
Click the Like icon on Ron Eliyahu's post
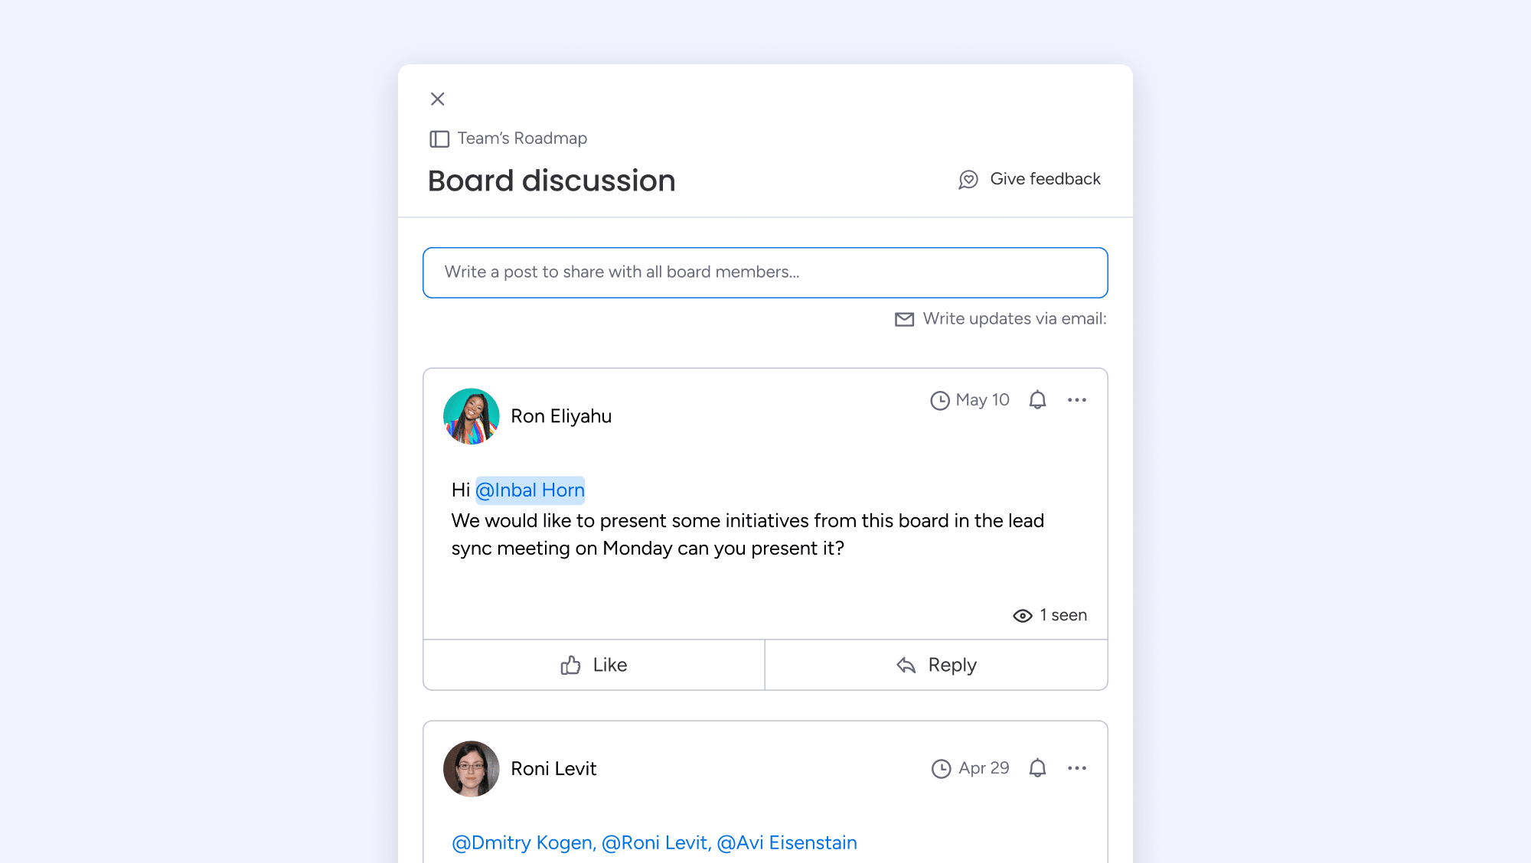tap(571, 664)
